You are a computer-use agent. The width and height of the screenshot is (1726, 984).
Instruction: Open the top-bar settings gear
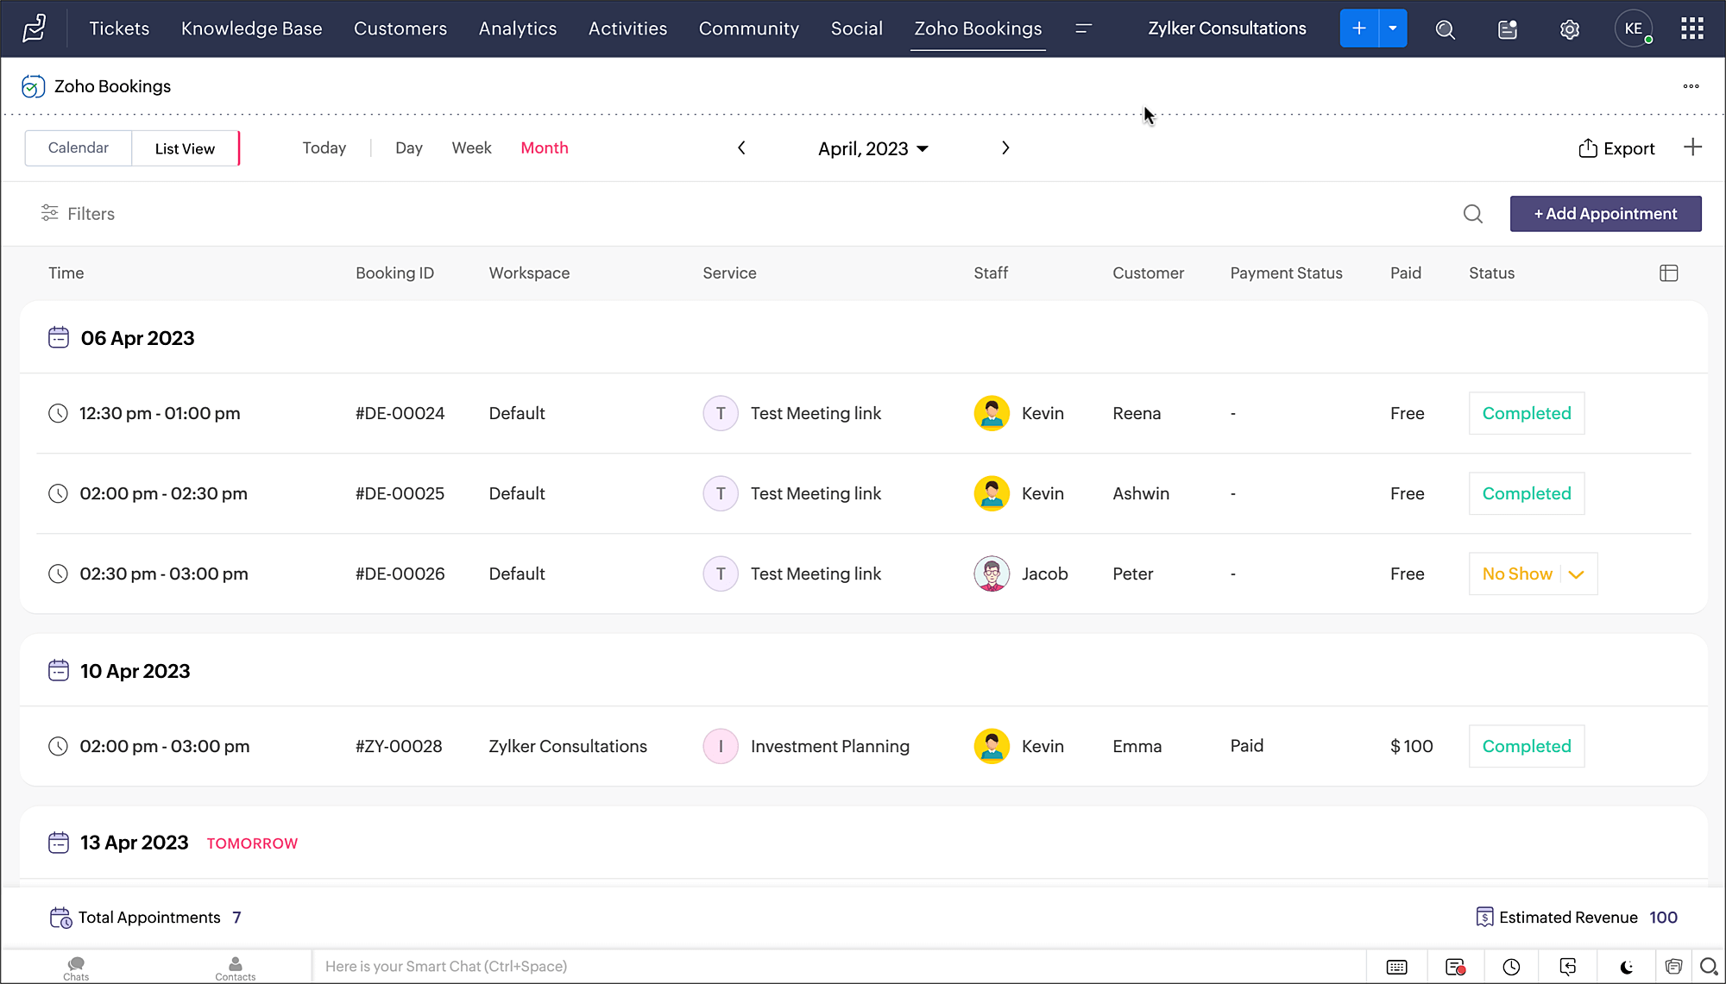(1569, 29)
